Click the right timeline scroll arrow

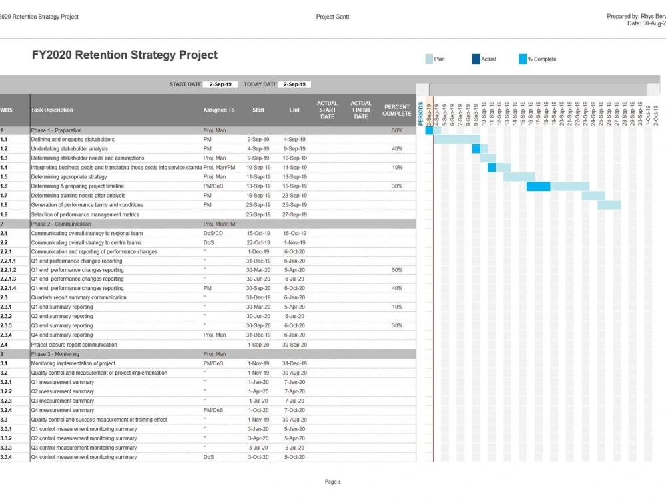click(x=655, y=88)
